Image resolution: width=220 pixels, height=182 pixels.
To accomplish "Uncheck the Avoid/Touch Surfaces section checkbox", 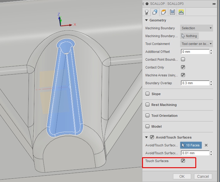I will (x=152, y=137).
